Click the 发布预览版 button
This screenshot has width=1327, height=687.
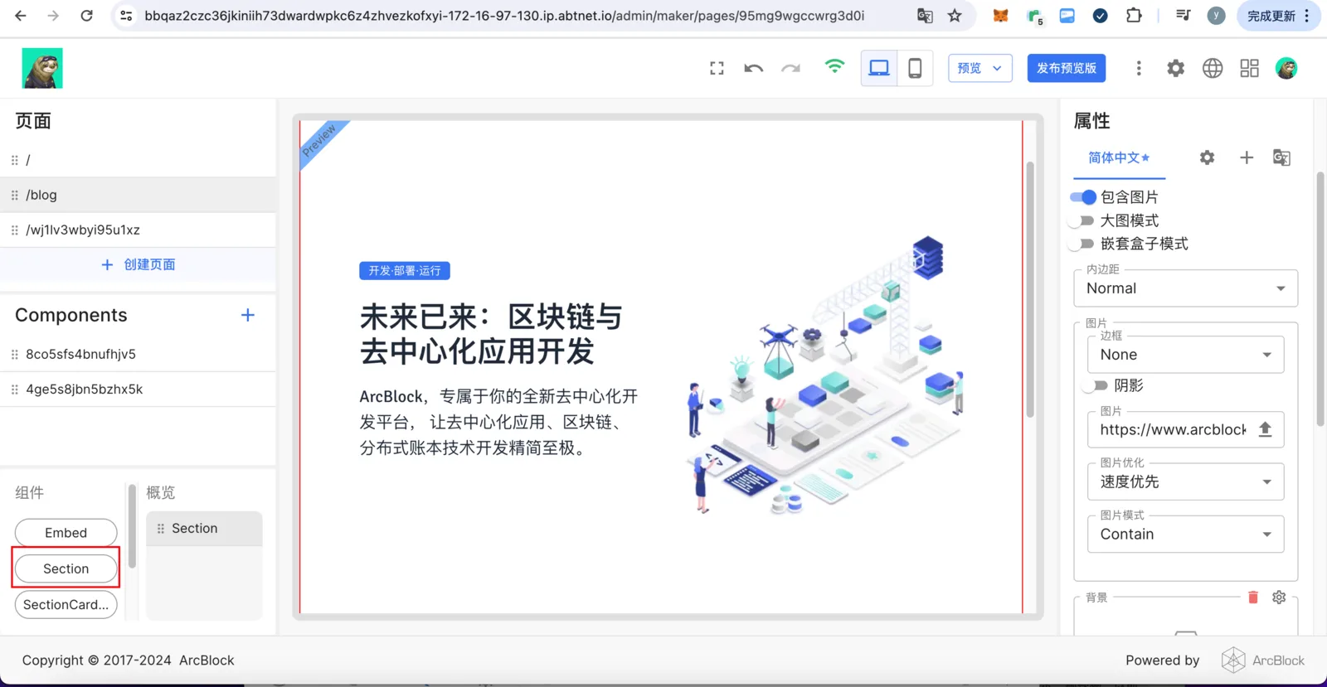click(1067, 68)
